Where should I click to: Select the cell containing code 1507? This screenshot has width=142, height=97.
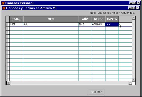point(16,24)
